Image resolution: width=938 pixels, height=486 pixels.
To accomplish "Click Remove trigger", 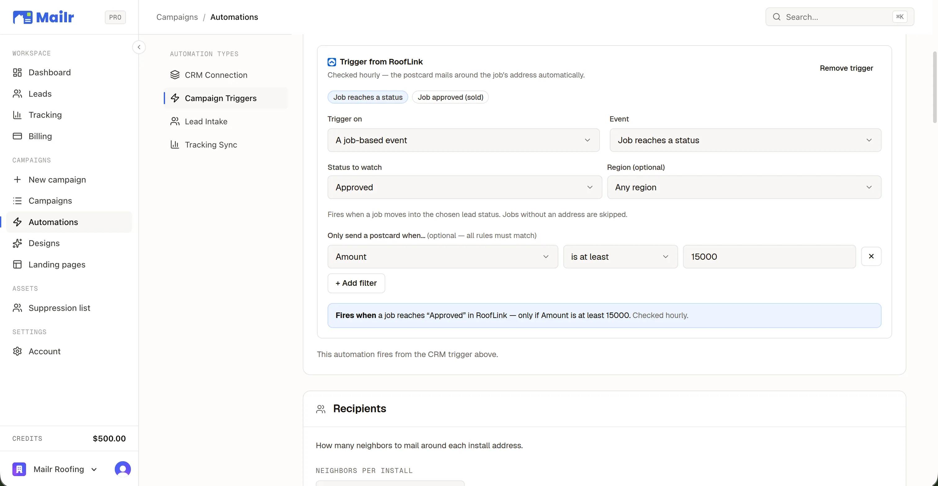I will click(x=846, y=68).
